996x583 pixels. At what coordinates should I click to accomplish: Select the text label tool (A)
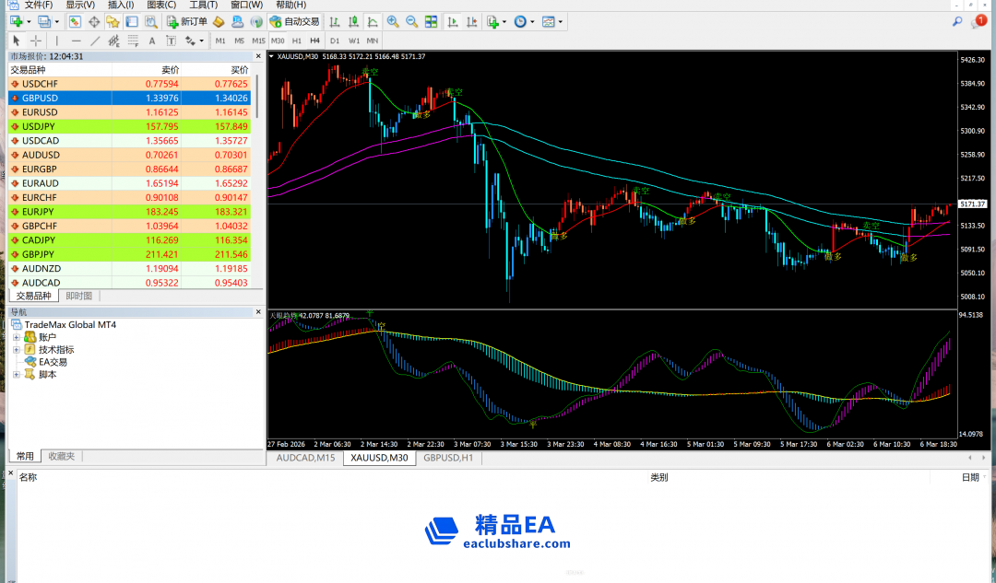[152, 41]
